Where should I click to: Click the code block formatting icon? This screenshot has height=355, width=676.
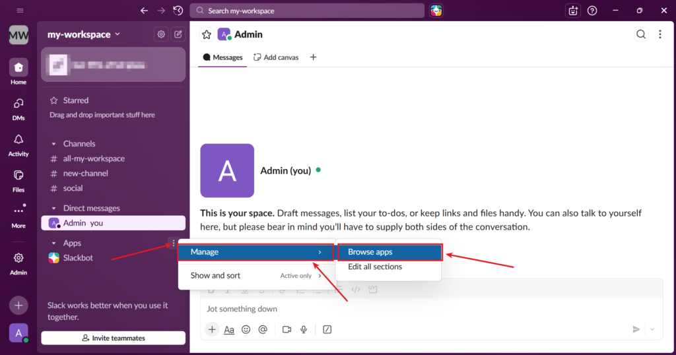pyautogui.click(x=373, y=290)
